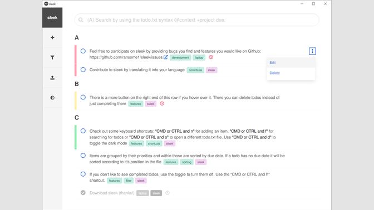The height and width of the screenshot is (210, 374).
Task: Click 'Contribute to sleek by translating' text
Action: [x=137, y=70]
